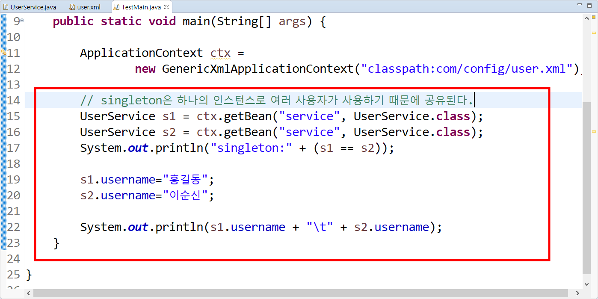
Task: Click the new keyword on line 12
Action: (x=145, y=69)
